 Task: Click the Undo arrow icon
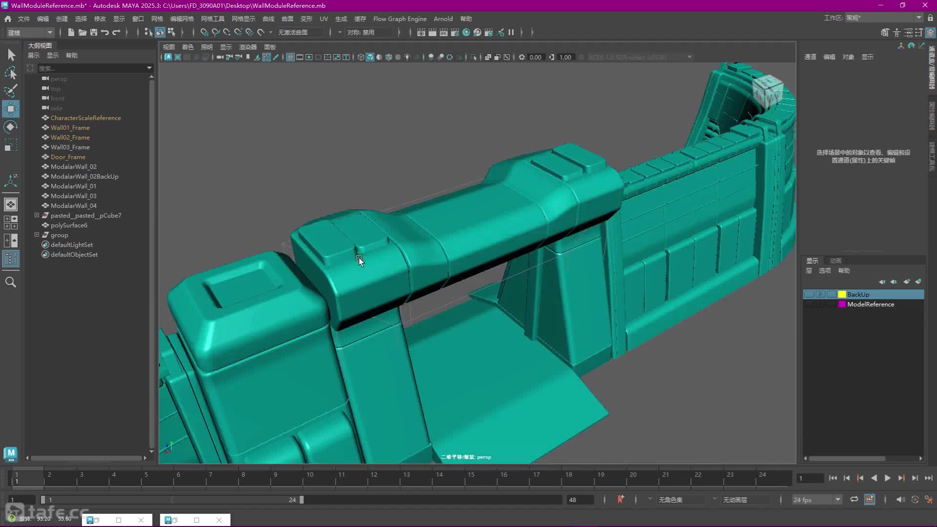(105, 32)
